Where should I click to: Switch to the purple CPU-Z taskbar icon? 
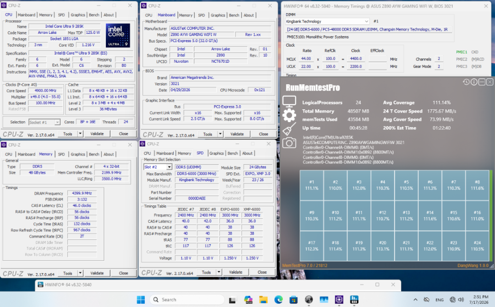pos(339,300)
